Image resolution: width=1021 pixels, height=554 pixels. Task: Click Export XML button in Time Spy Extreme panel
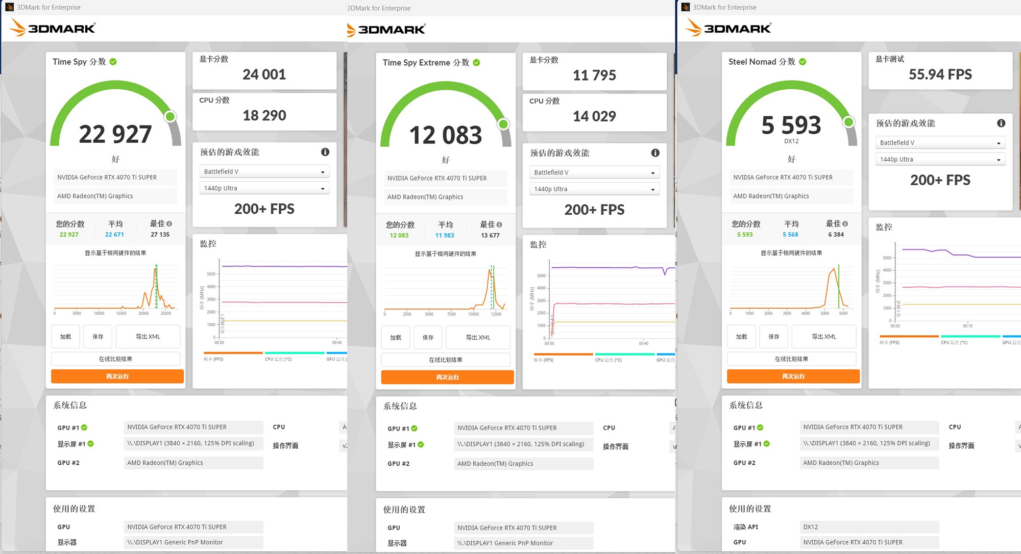[478, 338]
